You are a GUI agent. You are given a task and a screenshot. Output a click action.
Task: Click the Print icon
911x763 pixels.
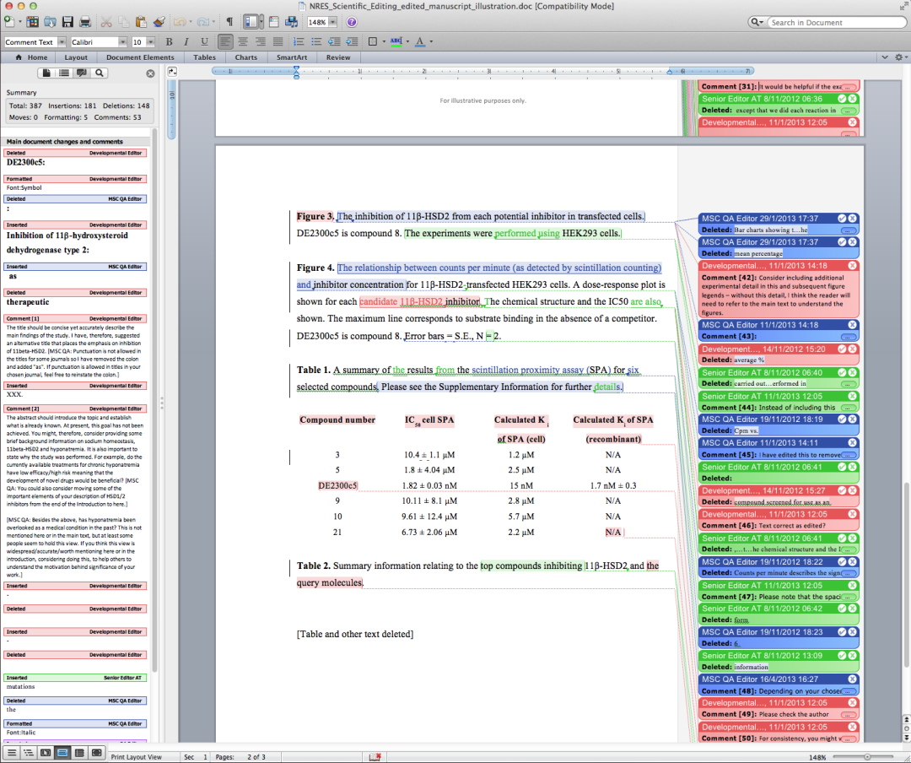click(85, 22)
